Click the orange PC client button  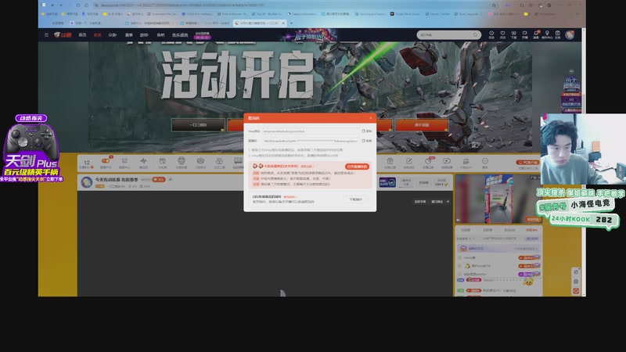tap(527, 163)
